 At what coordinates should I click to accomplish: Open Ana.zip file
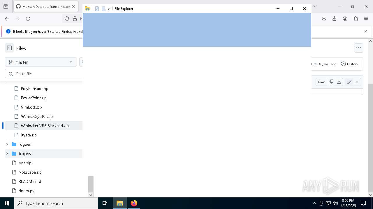coord(25,163)
